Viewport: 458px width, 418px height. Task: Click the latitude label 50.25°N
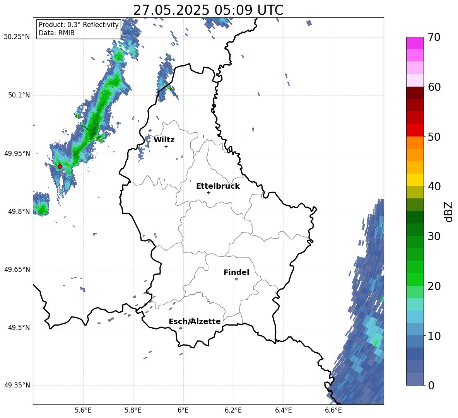point(17,37)
